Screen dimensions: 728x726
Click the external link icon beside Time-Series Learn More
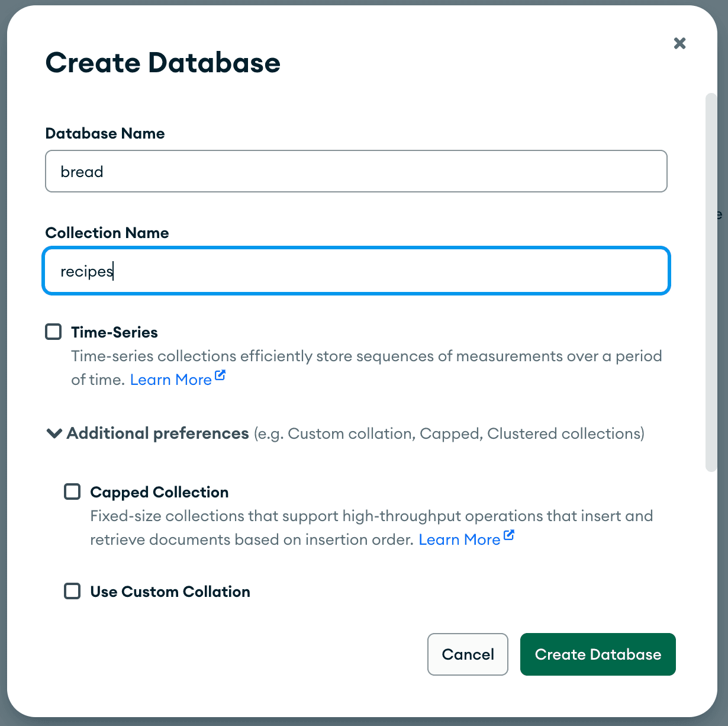[220, 374]
